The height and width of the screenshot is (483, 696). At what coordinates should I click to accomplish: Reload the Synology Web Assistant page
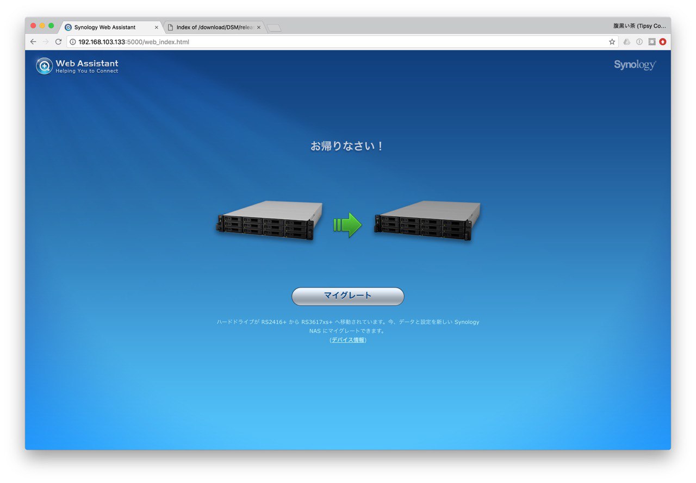point(58,42)
